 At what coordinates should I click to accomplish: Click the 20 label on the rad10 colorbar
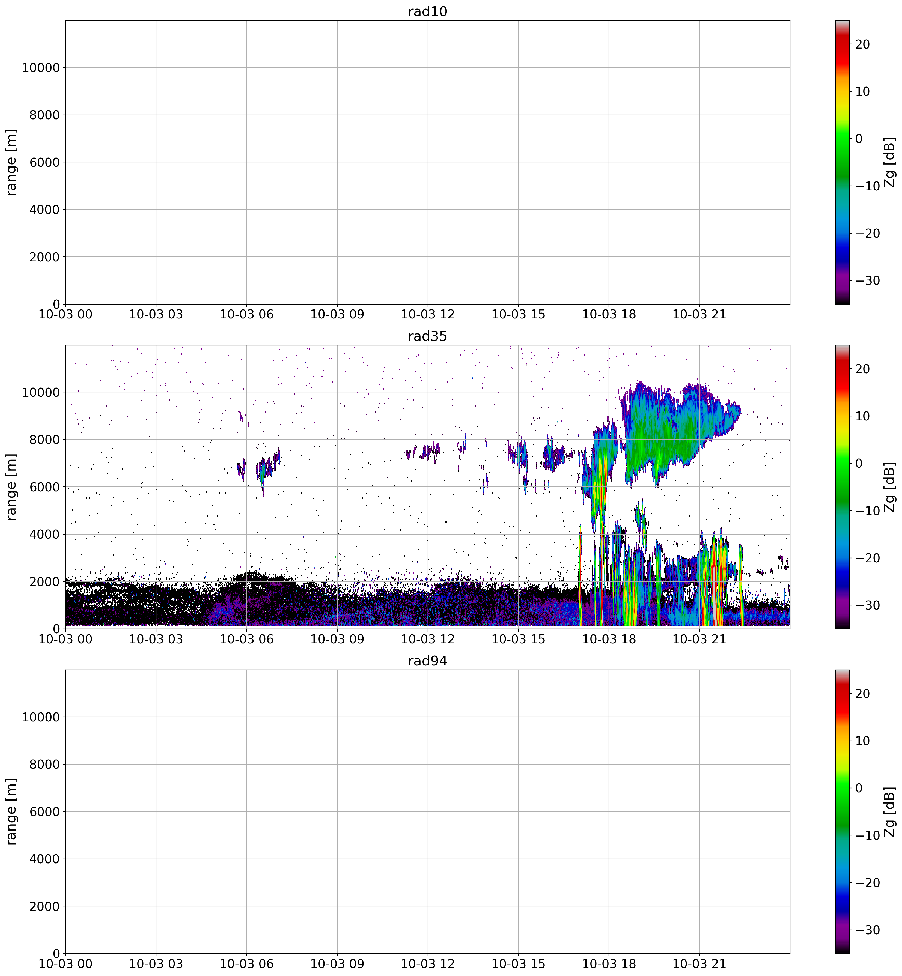pyautogui.click(x=862, y=44)
